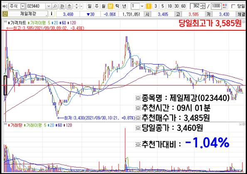Click the total count field showing 1000
Image resolution: width=247 pixels, height=174 pixels.
coord(216,6)
